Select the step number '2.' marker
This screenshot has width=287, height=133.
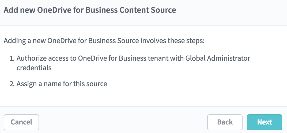13,84
